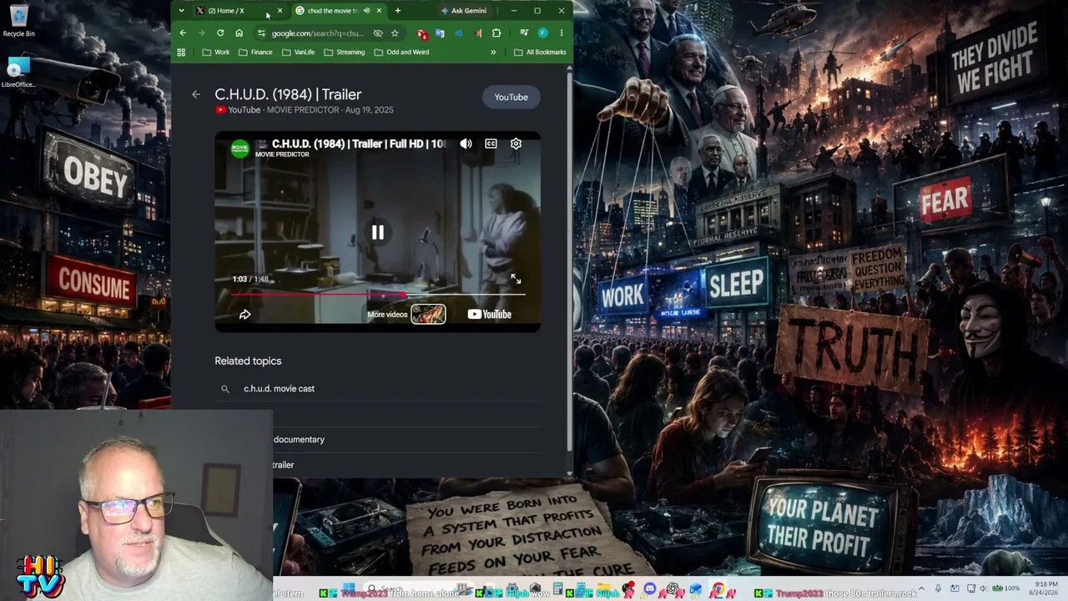Go back using the arrow beside the trailer title
This screenshot has width=1068, height=601.
[196, 94]
